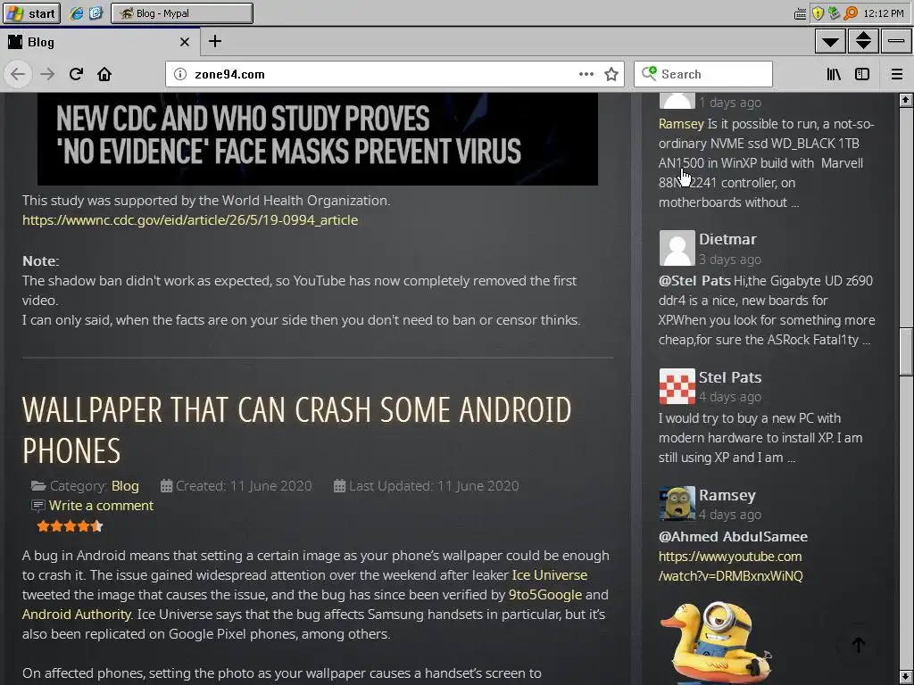
Task: Reload the current page
Action: [76, 74]
